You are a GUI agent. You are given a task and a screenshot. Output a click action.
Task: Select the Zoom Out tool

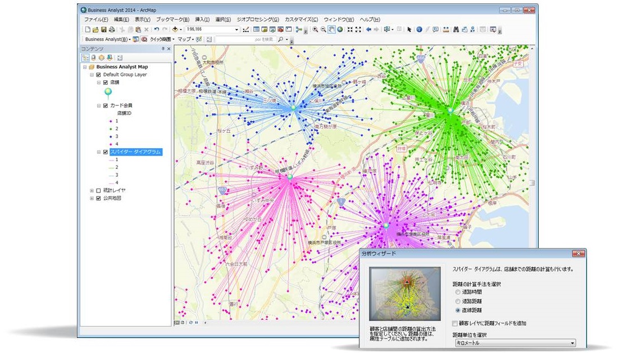(x=324, y=30)
